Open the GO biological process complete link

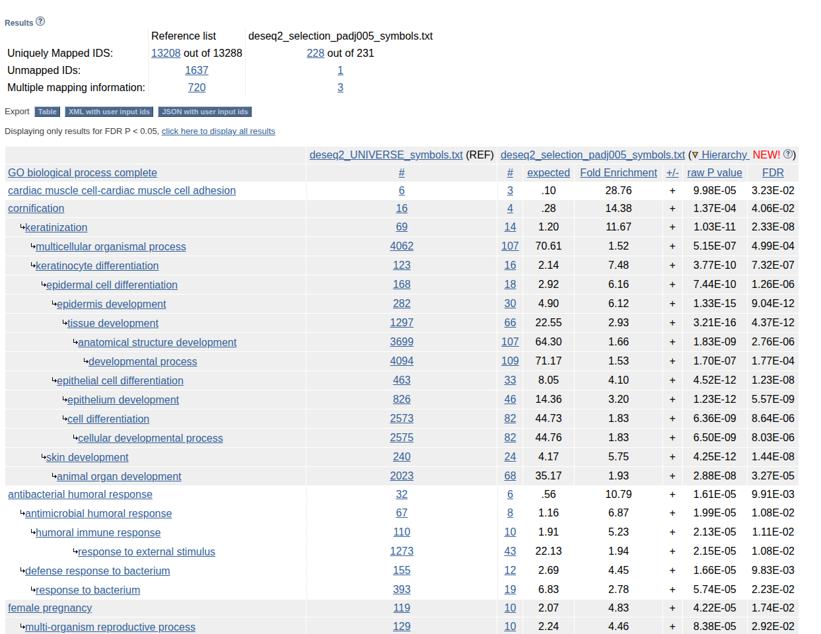pyautogui.click(x=82, y=172)
